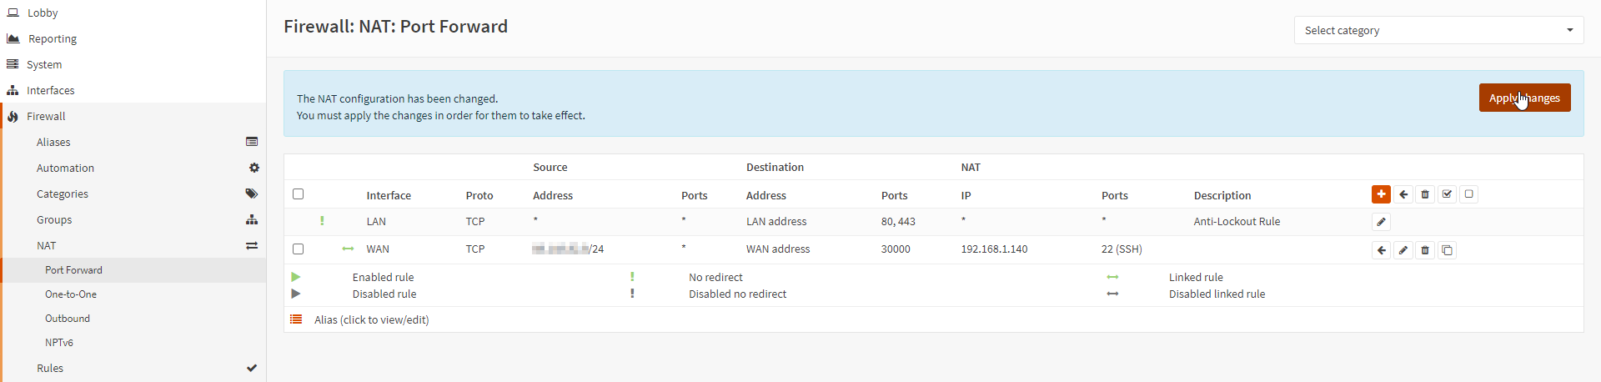Click the header trash icon to delete selected rules

[x=1425, y=194]
